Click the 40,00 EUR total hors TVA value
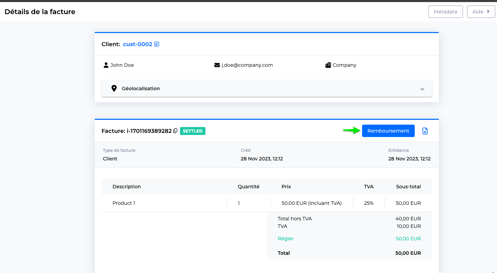 [x=408, y=219]
